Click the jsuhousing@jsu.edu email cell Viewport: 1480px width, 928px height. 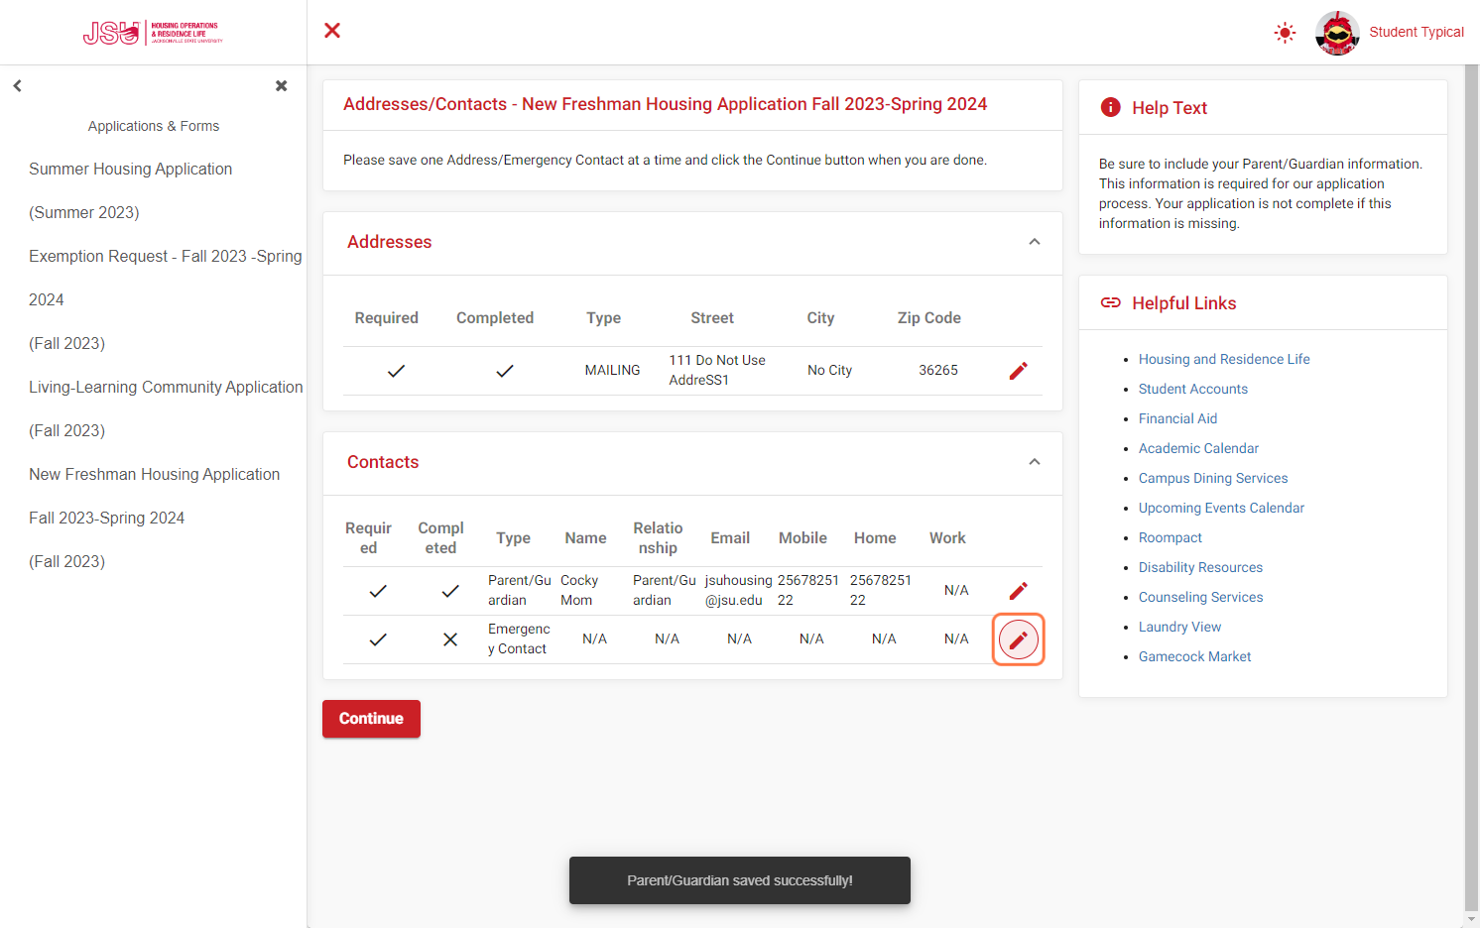tap(738, 590)
